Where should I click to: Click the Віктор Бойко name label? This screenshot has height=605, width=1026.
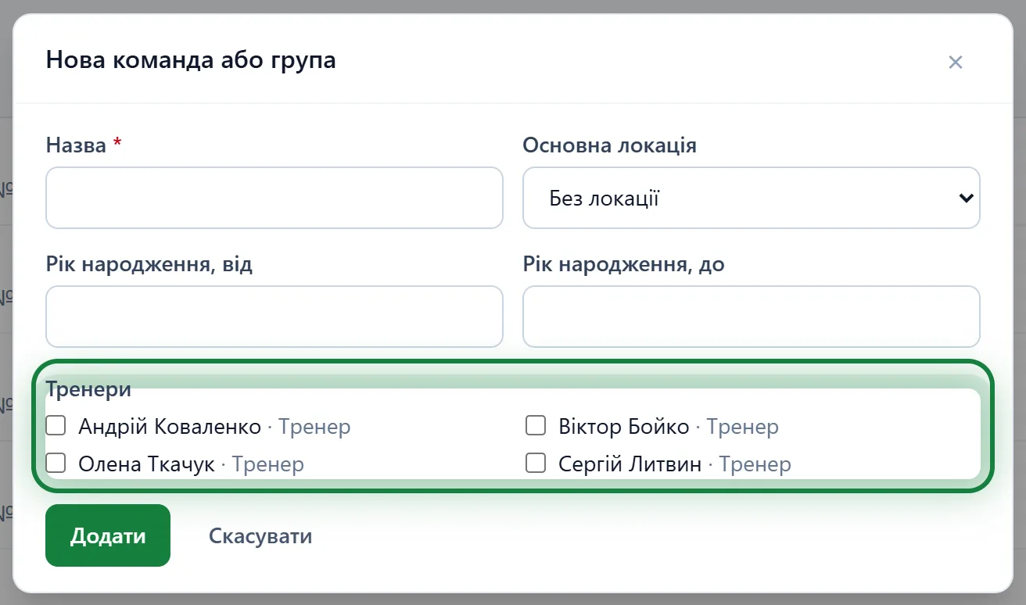[624, 427]
